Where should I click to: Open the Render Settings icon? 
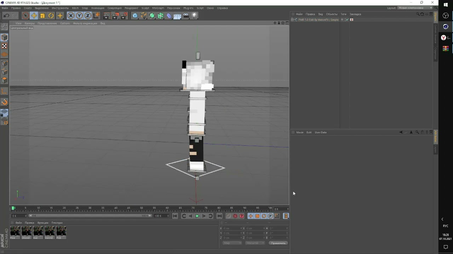point(124,16)
